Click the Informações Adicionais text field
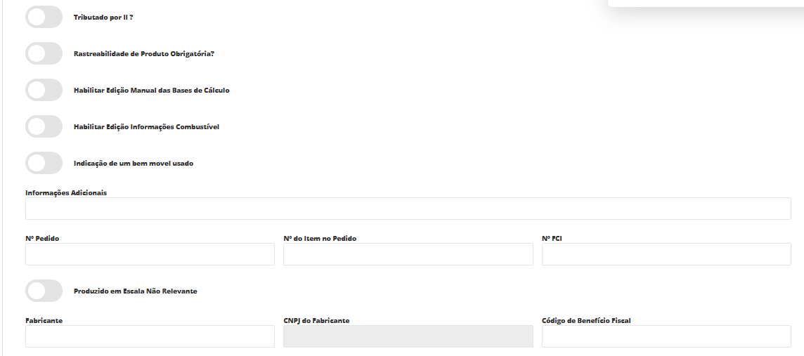Screen dimensions: 804x356 click(x=408, y=209)
